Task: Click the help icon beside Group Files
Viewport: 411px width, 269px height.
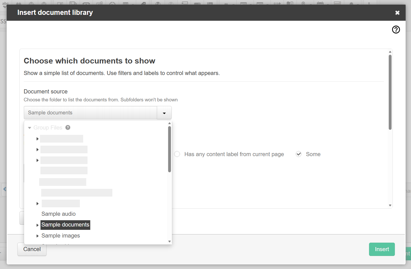Action: [68, 127]
